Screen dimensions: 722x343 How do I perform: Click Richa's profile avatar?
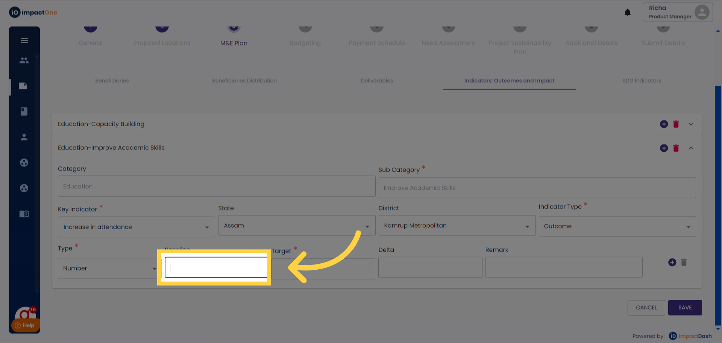[702, 12]
